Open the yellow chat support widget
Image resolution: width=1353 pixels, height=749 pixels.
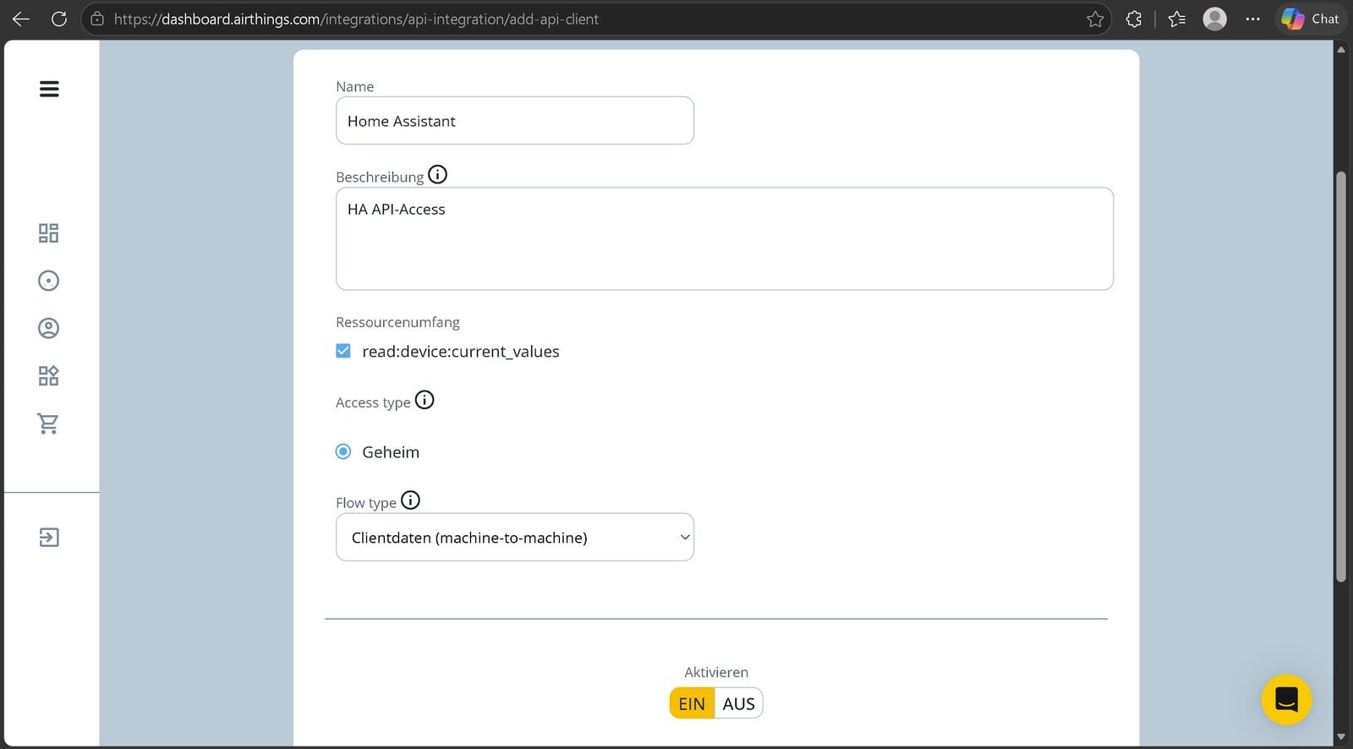1286,700
